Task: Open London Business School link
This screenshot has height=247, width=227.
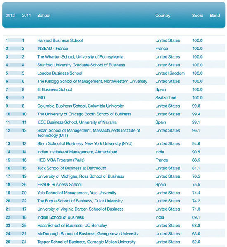Action: click(x=59, y=73)
